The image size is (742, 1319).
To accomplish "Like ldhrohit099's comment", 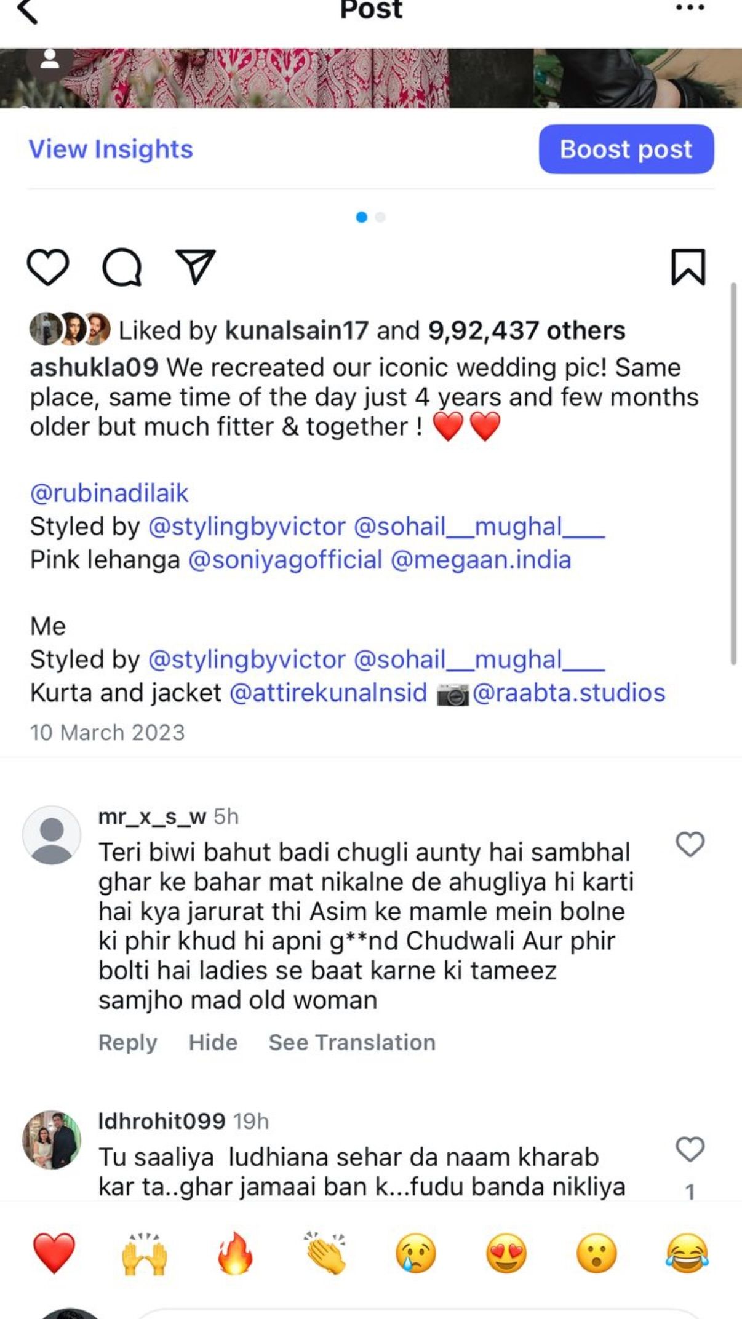I will 690,1149.
